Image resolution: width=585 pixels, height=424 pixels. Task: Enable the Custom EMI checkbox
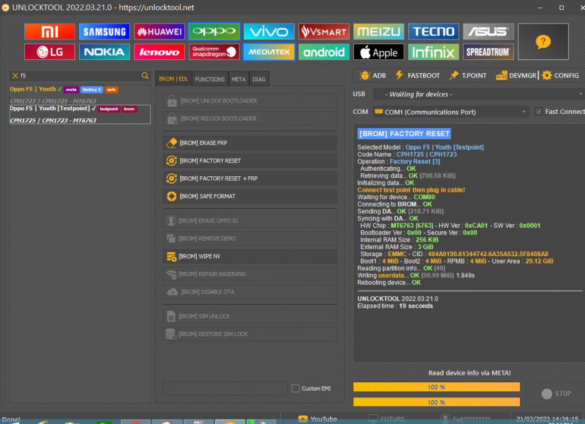(x=295, y=388)
